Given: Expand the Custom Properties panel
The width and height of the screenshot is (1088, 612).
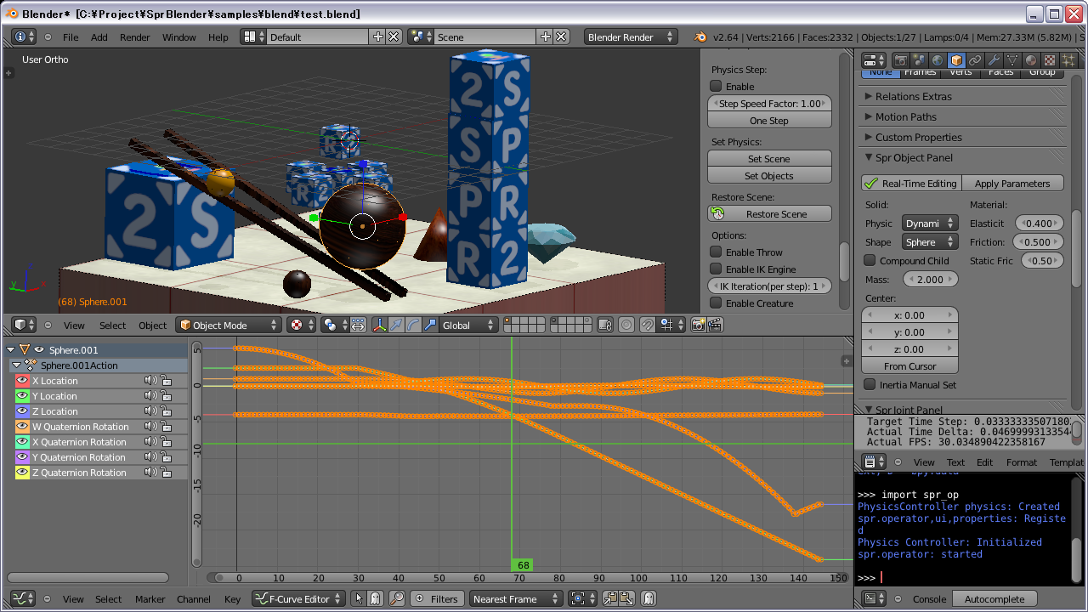Looking at the screenshot, I should click(869, 137).
